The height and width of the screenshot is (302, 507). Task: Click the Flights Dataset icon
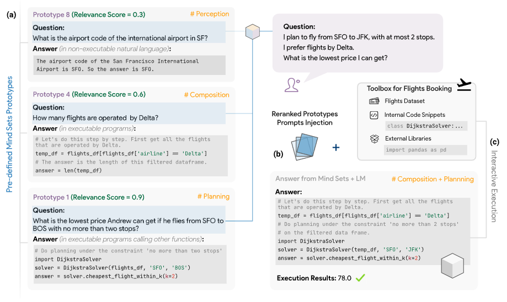[x=374, y=101]
